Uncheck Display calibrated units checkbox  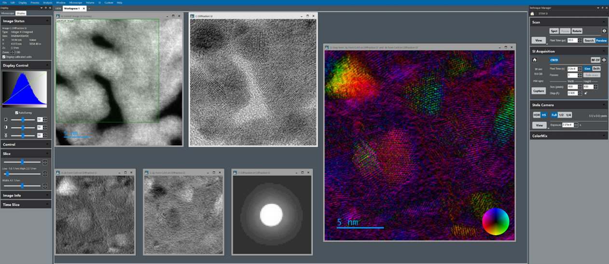[4, 57]
